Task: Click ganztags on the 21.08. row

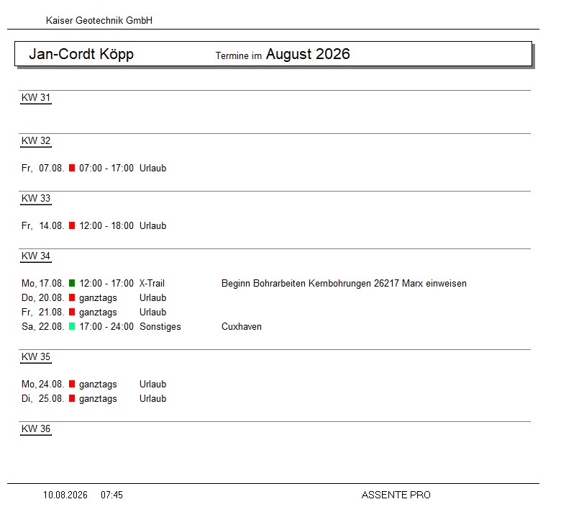Action: point(98,313)
